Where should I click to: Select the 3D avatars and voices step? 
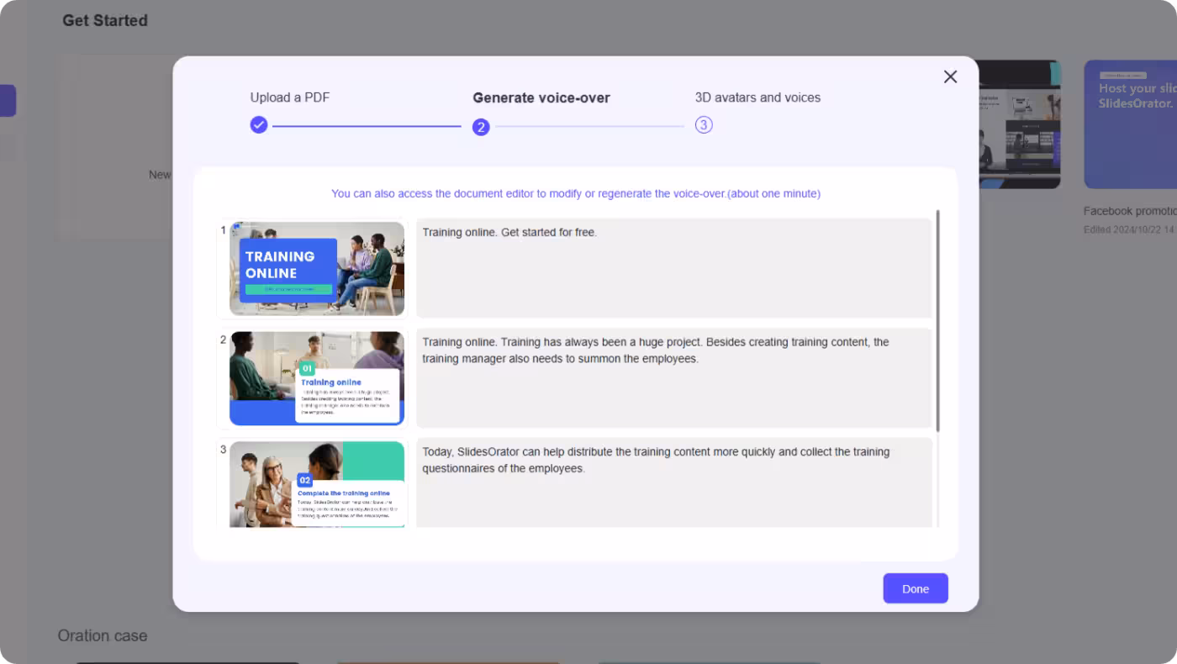(757, 97)
